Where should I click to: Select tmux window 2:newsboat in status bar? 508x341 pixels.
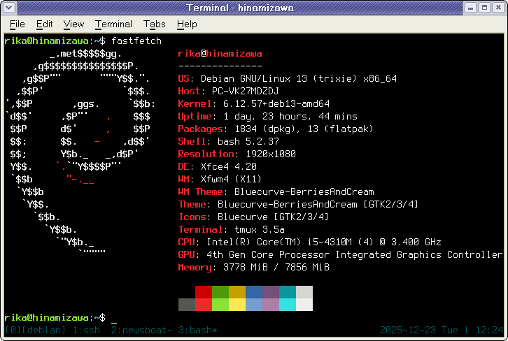[x=142, y=331]
